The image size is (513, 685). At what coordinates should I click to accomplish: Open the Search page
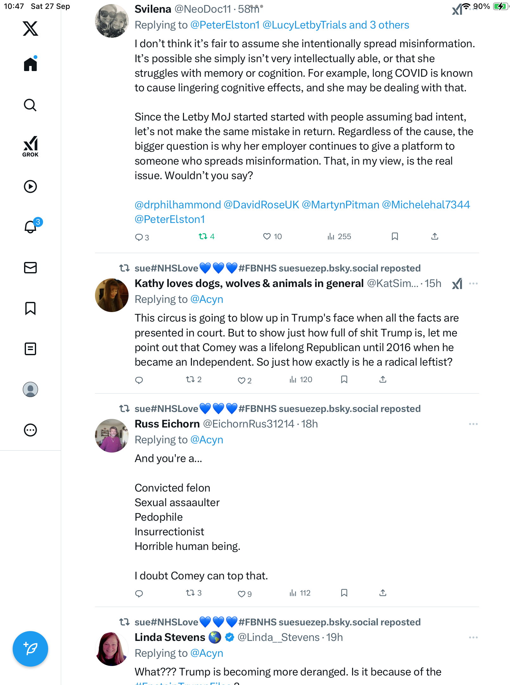coord(30,105)
